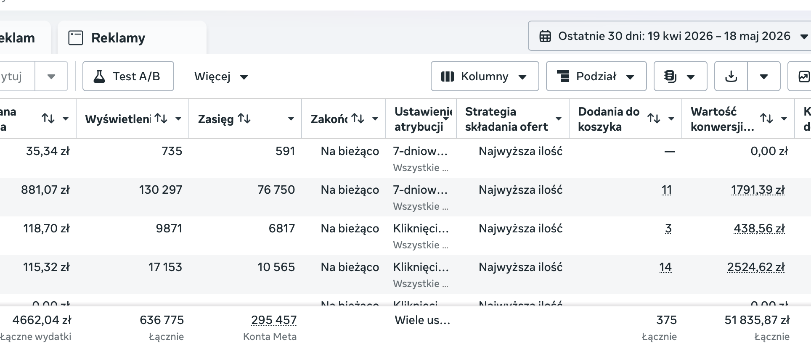The image size is (811, 353).
Task: Open the date range picker Ostatnie 30 dni
Action: 669,36
